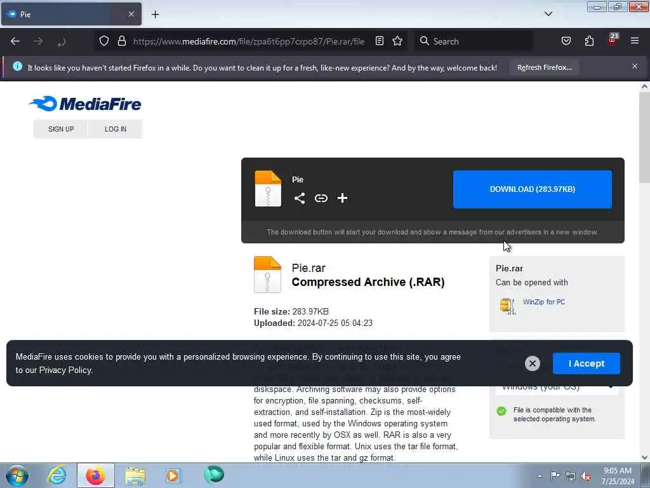650x488 pixels.
Task: Select the Pie browser tab
Action: [71, 14]
